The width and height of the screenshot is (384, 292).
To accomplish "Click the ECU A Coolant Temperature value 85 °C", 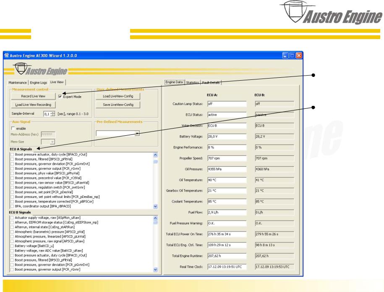I will tap(227, 202).
